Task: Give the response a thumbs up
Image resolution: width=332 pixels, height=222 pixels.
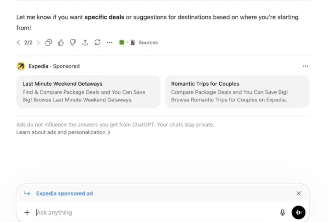Action: click(61, 43)
